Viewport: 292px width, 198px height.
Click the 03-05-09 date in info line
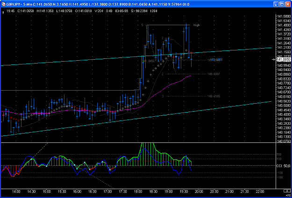(121, 11)
